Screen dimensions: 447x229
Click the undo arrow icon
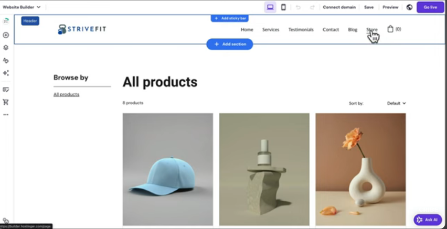pyautogui.click(x=298, y=7)
